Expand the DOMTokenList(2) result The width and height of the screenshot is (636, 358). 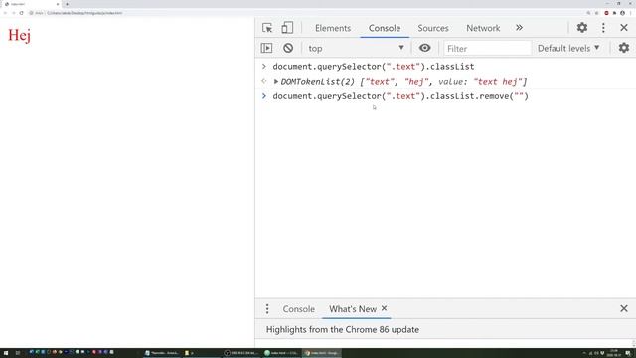pyautogui.click(x=276, y=82)
